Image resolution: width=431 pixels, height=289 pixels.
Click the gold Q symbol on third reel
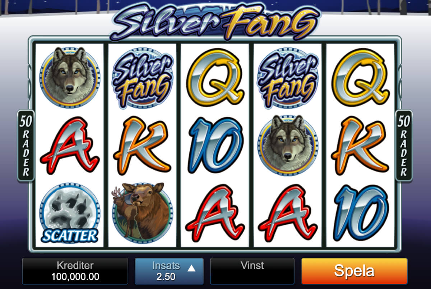point(215,76)
